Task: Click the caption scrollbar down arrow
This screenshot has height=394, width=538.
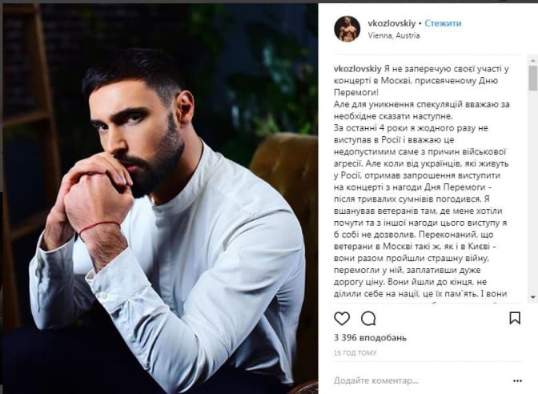Action: point(533,297)
